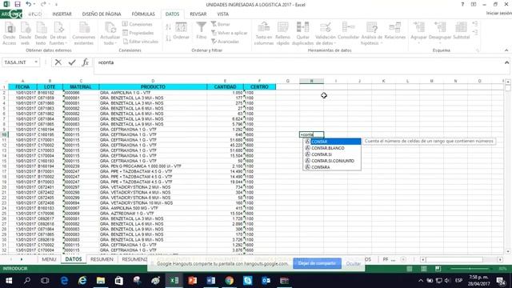
Task: Click Propiedades in Conexiones group
Action: (x=138, y=33)
